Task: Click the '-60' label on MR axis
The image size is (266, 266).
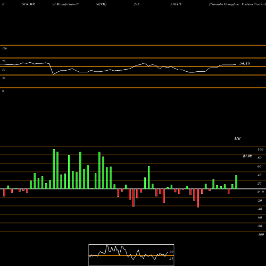Action: click(260, 218)
